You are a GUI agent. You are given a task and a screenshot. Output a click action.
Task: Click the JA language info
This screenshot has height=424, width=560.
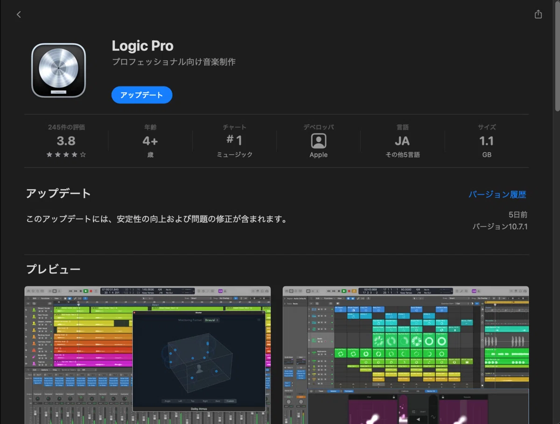coord(402,141)
